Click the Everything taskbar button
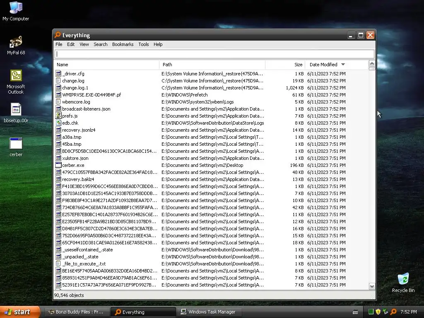424x318 pixels. (143, 312)
